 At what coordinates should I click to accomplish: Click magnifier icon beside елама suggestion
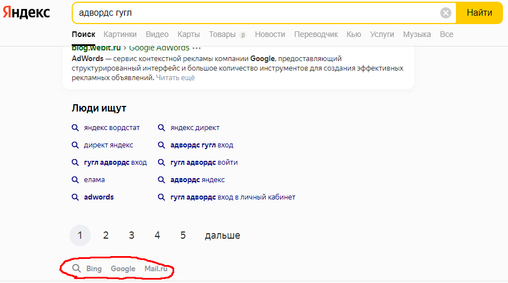[75, 180]
